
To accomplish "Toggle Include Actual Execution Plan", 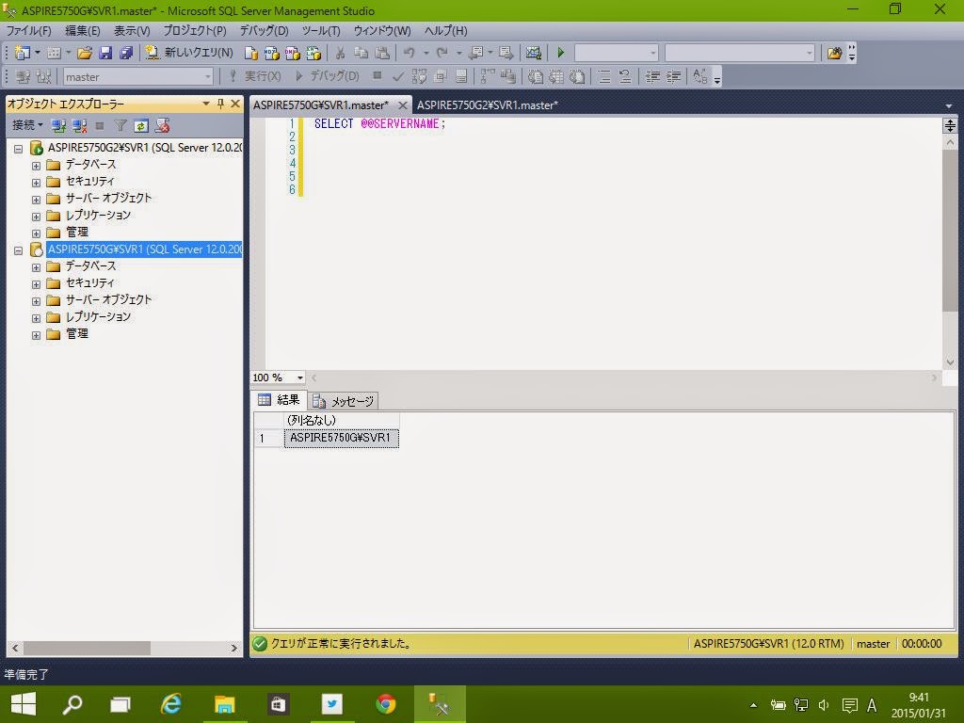I will click(489, 76).
